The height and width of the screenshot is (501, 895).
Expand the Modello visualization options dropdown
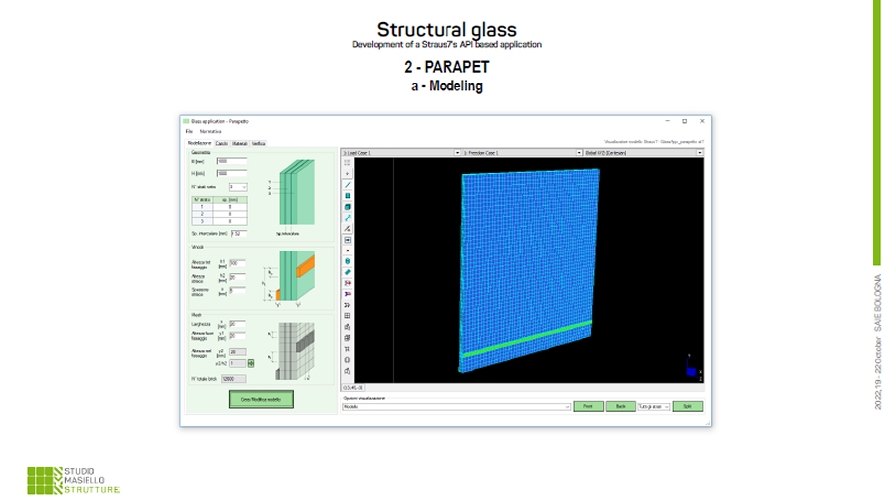point(568,407)
